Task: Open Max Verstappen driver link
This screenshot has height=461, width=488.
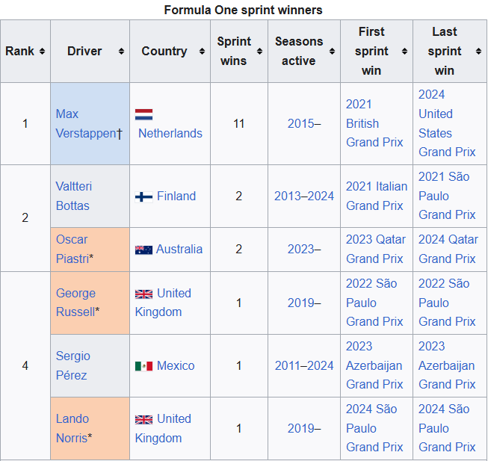Action: 87,123
